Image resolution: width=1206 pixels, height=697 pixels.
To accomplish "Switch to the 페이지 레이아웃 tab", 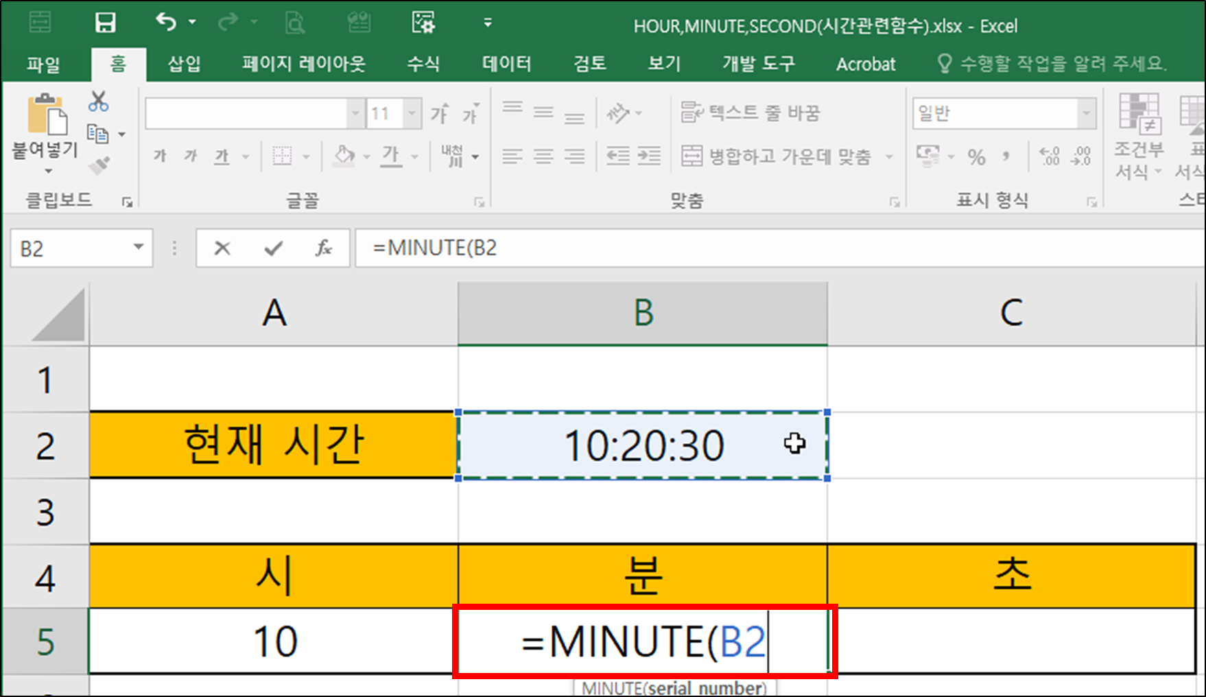I will click(x=304, y=64).
